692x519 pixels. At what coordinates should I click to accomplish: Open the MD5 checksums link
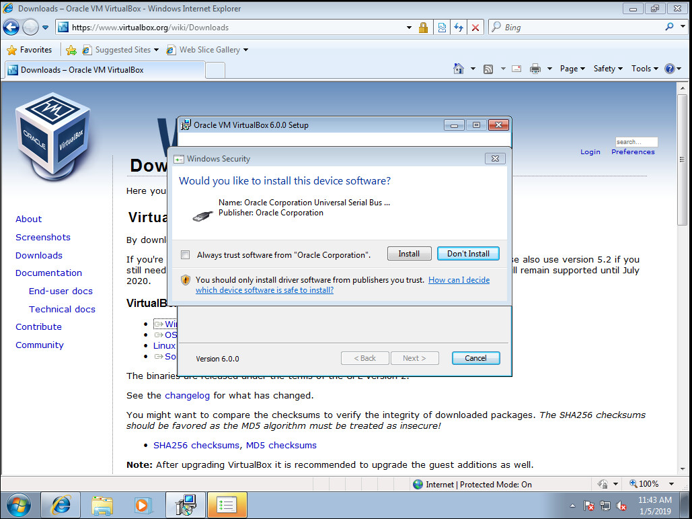[x=281, y=445]
